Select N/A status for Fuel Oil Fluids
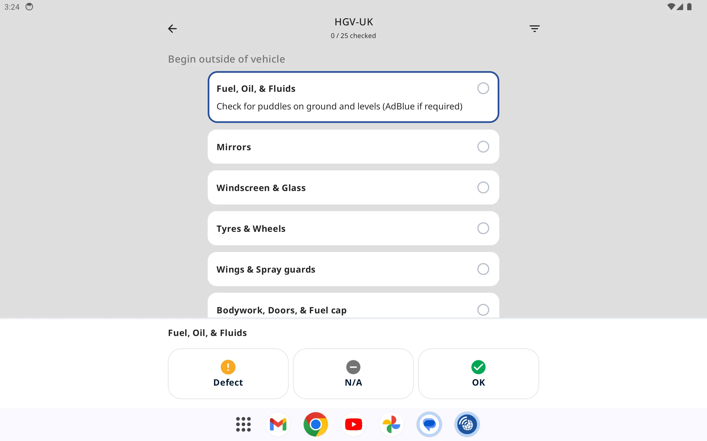 353,373
